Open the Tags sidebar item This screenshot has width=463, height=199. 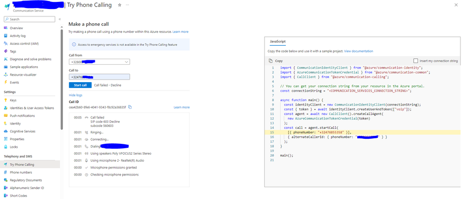(13, 51)
